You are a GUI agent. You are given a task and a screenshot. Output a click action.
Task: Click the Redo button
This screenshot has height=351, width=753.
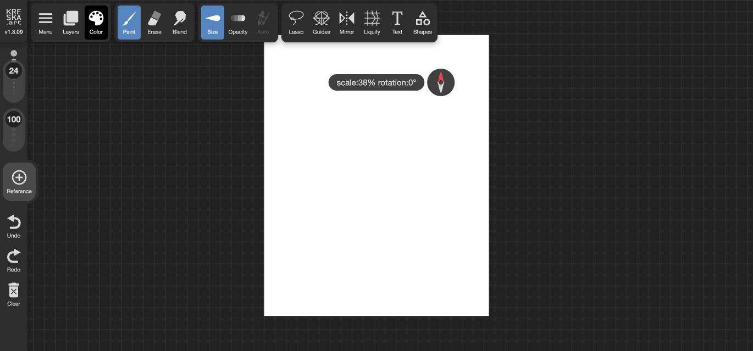point(14,261)
